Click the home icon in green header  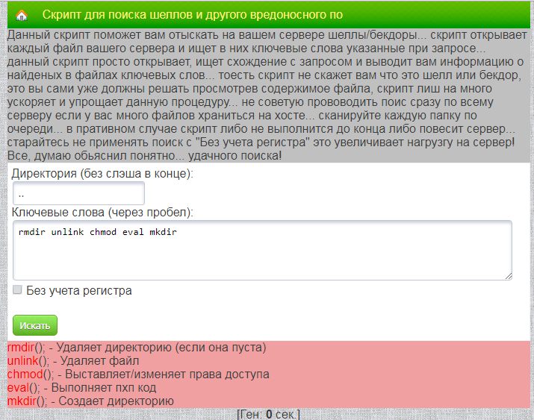point(22,15)
